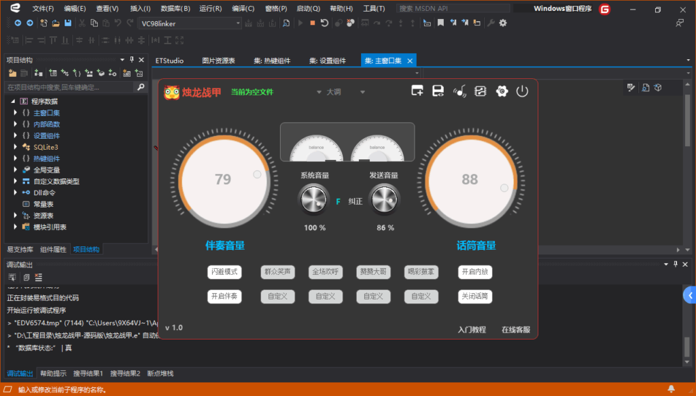Switch to the 图片资源表 tab
The width and height of the screenshot is (696, 396).
coord(218,61)
